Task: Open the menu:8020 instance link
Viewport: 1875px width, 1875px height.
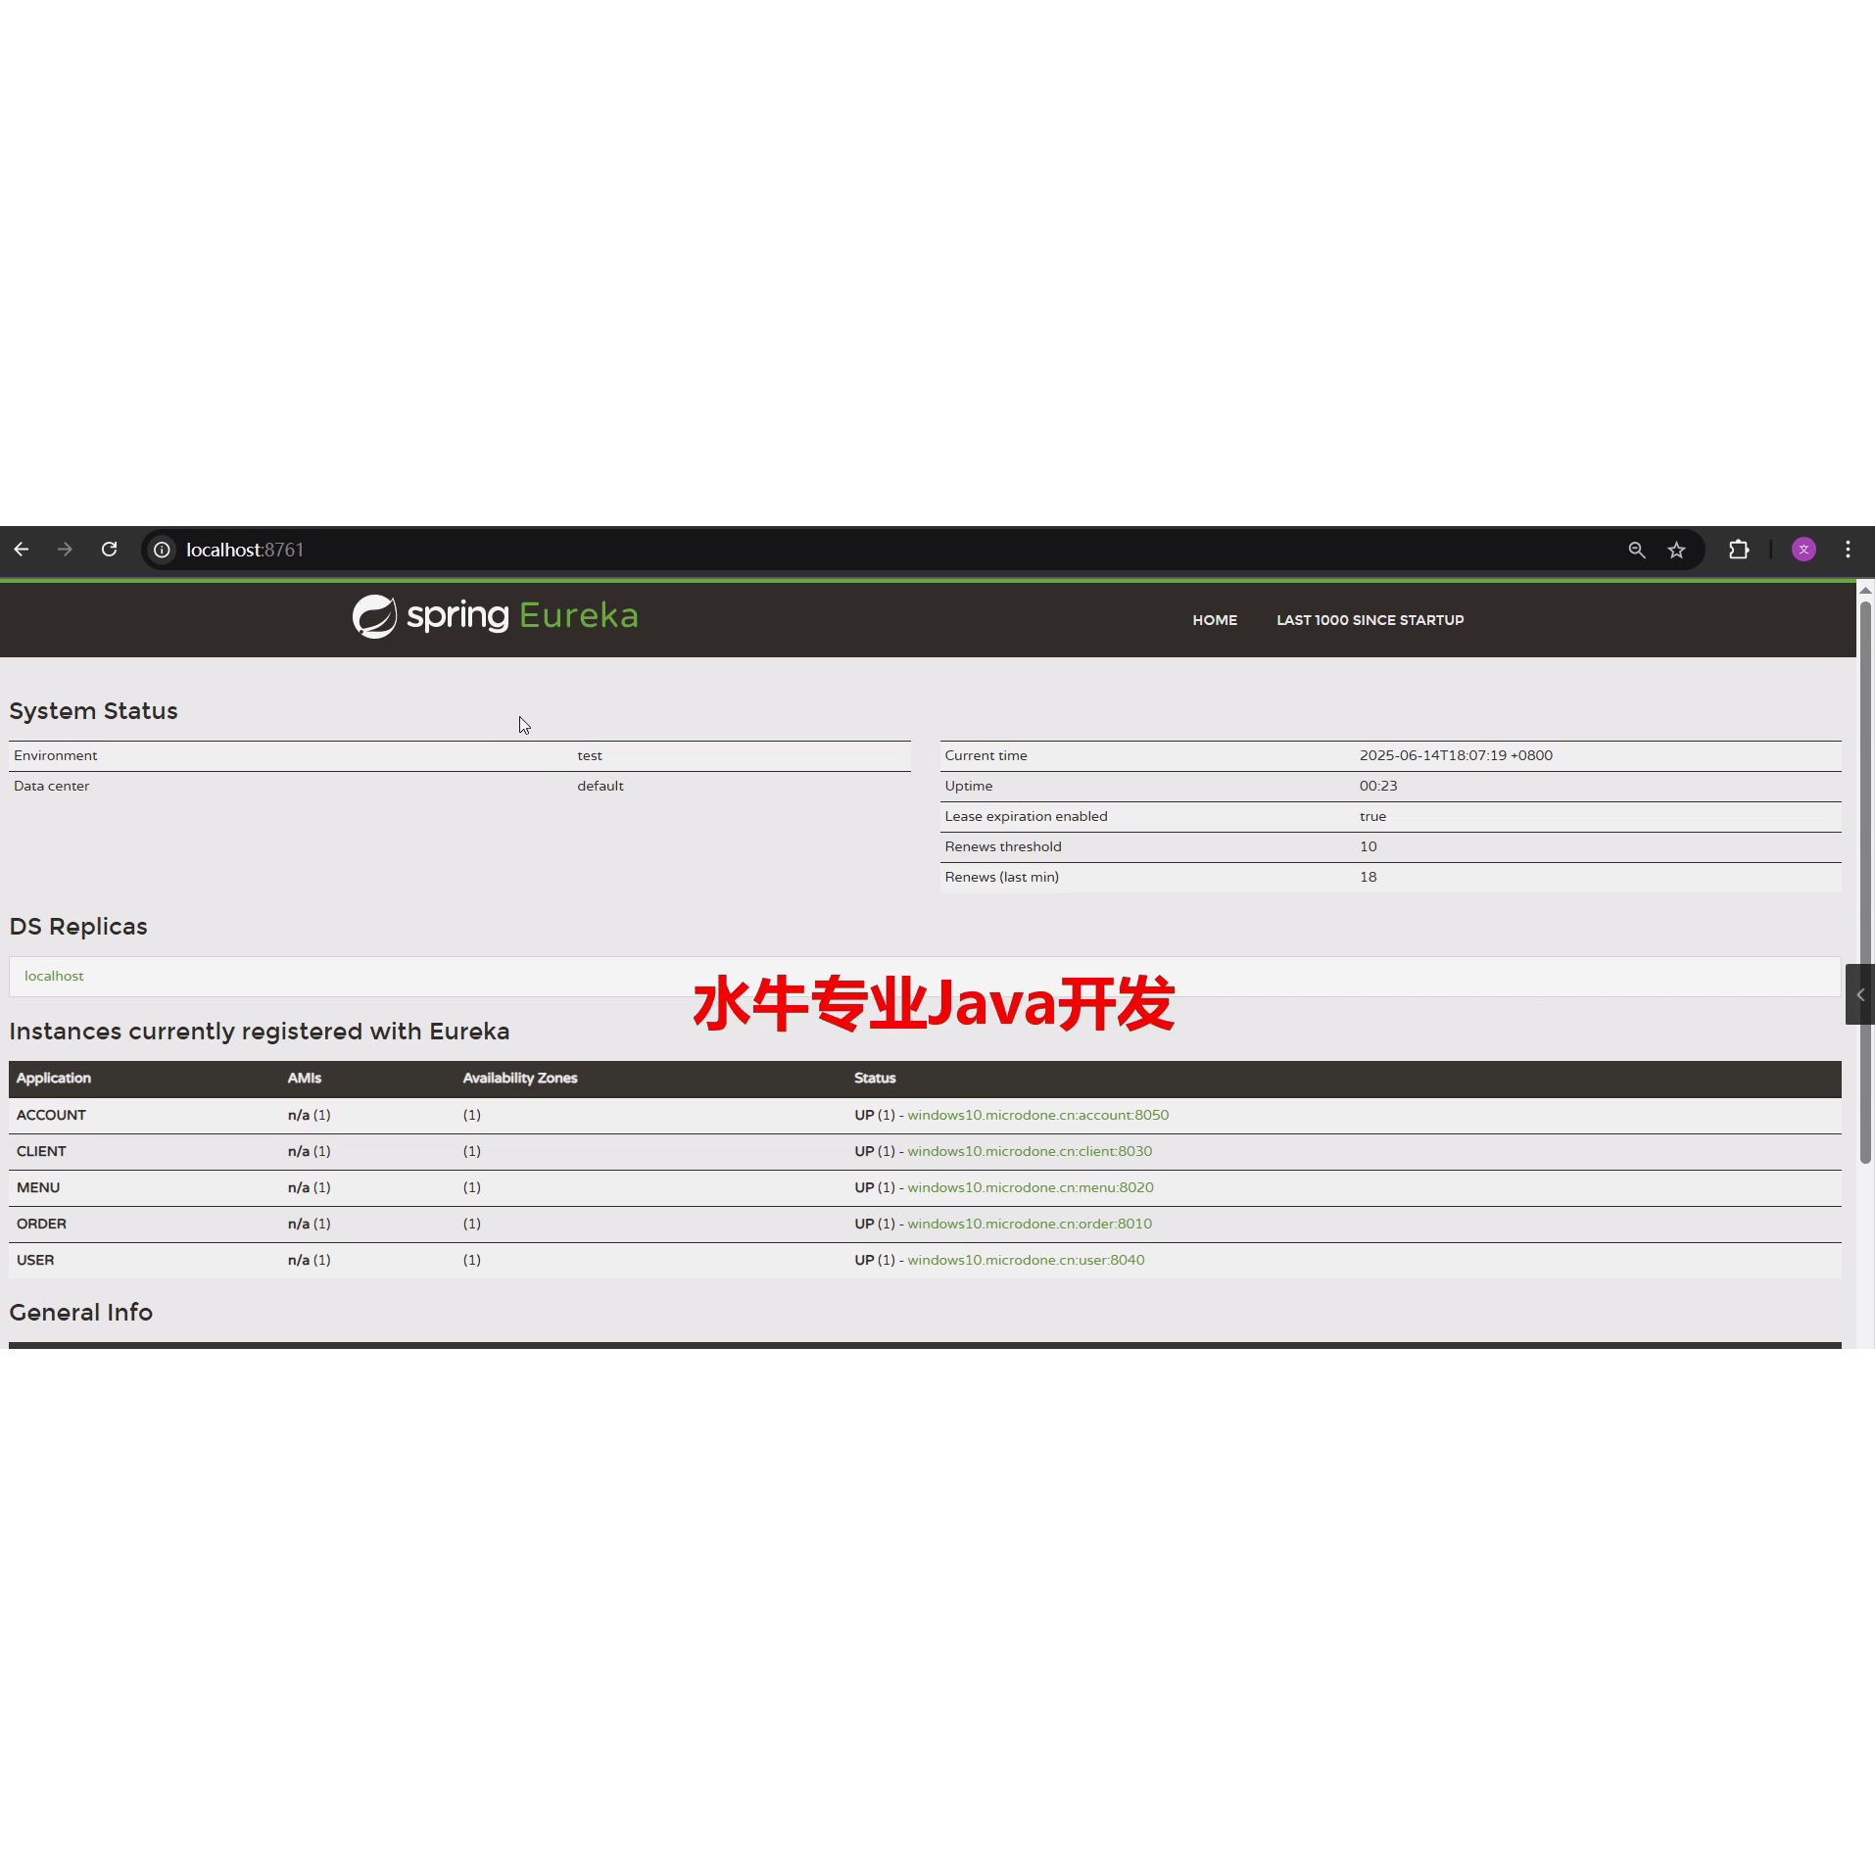Action: (x=1031, y=1187)
